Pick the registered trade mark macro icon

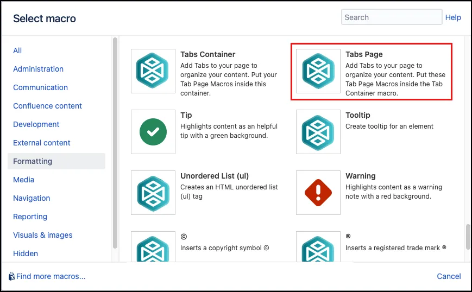coord(318,246)
